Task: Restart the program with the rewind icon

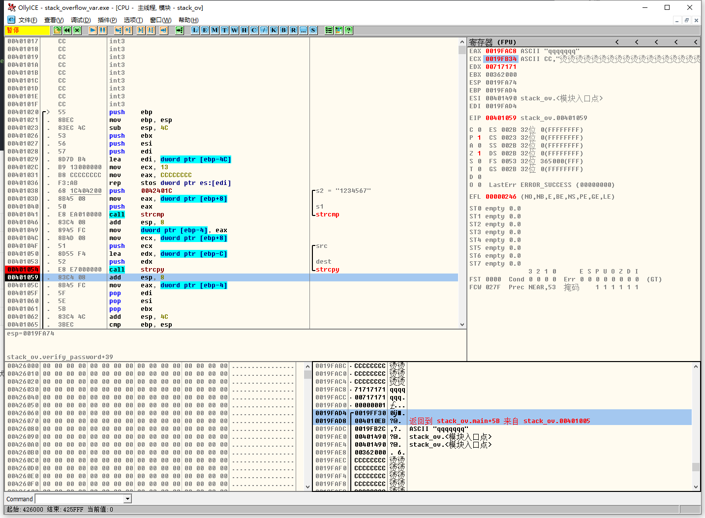Action: tap(67, 30)
